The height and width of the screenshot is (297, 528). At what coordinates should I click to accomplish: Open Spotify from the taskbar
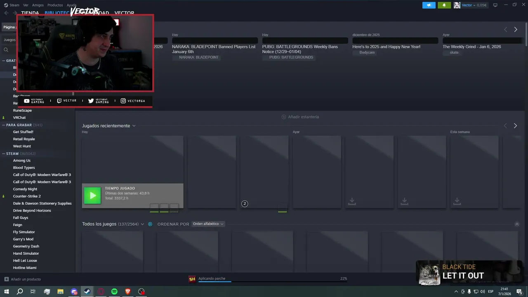114,292
